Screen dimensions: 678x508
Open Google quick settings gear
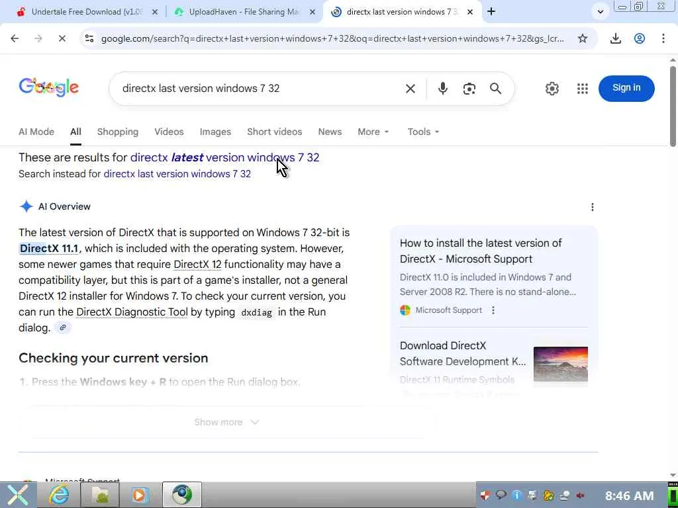(x=552, y=89)
